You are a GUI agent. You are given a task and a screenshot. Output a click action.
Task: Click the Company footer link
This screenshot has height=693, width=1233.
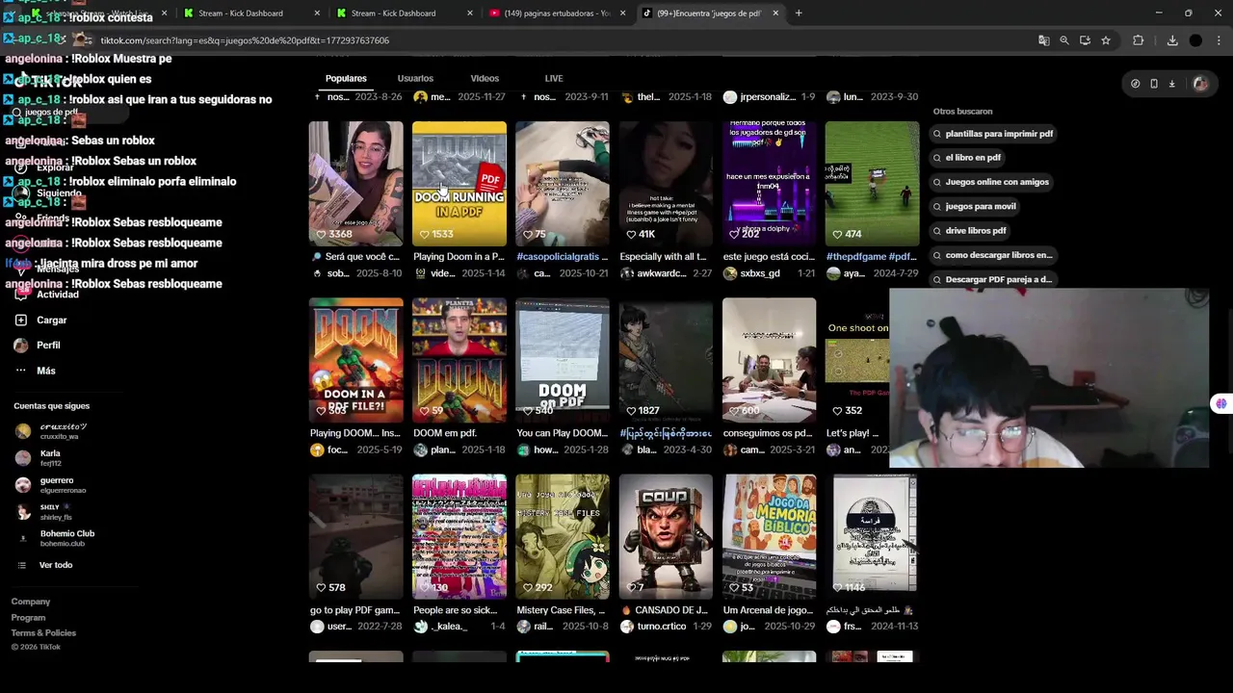(31, 602)
